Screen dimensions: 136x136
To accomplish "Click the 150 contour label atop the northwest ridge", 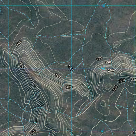I will (19, 43).
